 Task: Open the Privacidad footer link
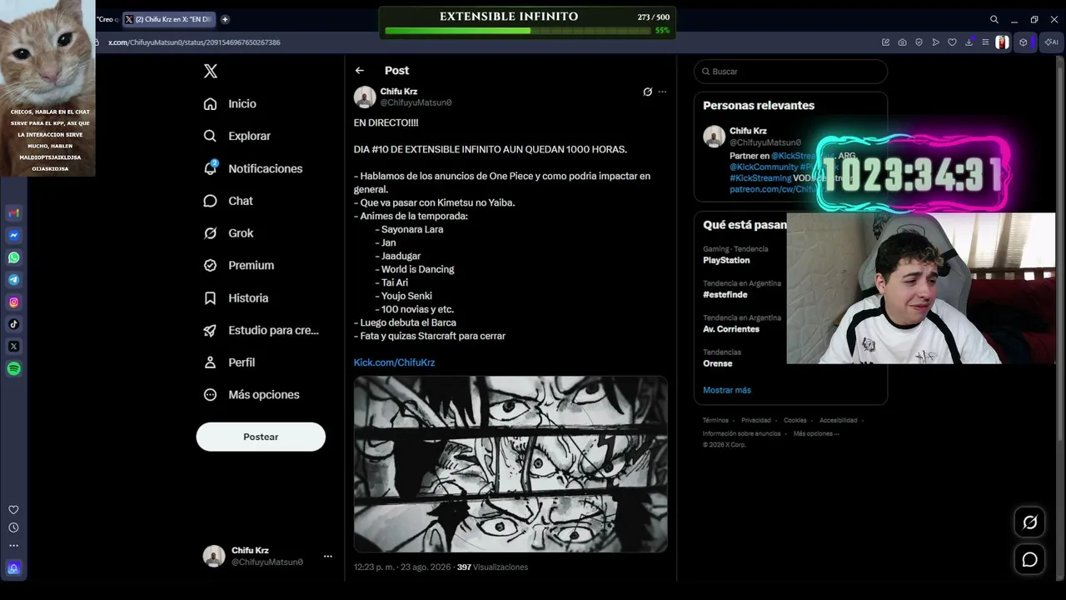(x=756, y=421)
